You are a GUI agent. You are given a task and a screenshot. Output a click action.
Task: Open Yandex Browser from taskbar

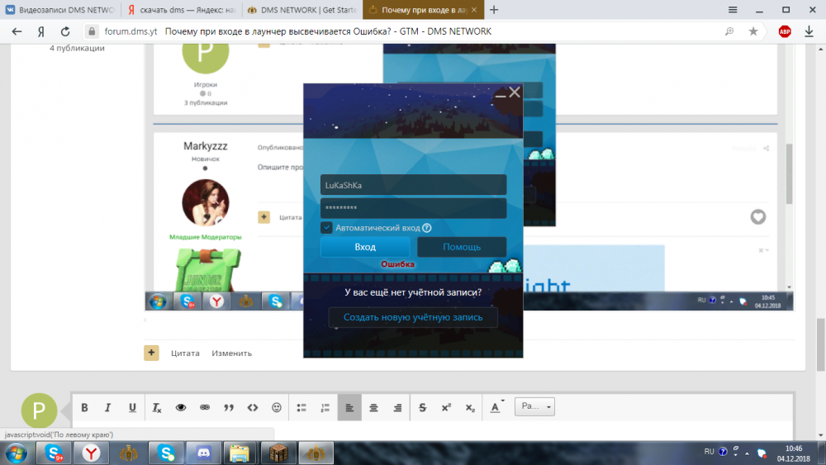pos(91,453)
